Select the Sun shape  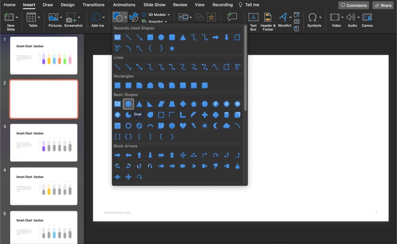[x=205, y=126]
